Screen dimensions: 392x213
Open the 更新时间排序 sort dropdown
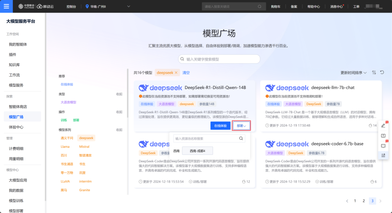(354, 73)
